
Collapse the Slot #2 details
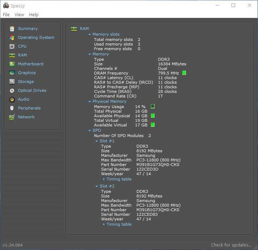click(97, 186)
